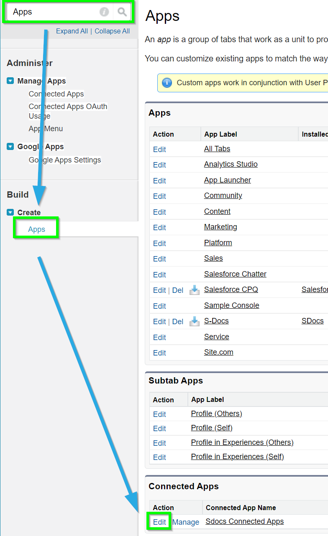Click the installed package icon beside Salesforce CPQ
Viewport: 328px width, 536px height.
point(195,290)
